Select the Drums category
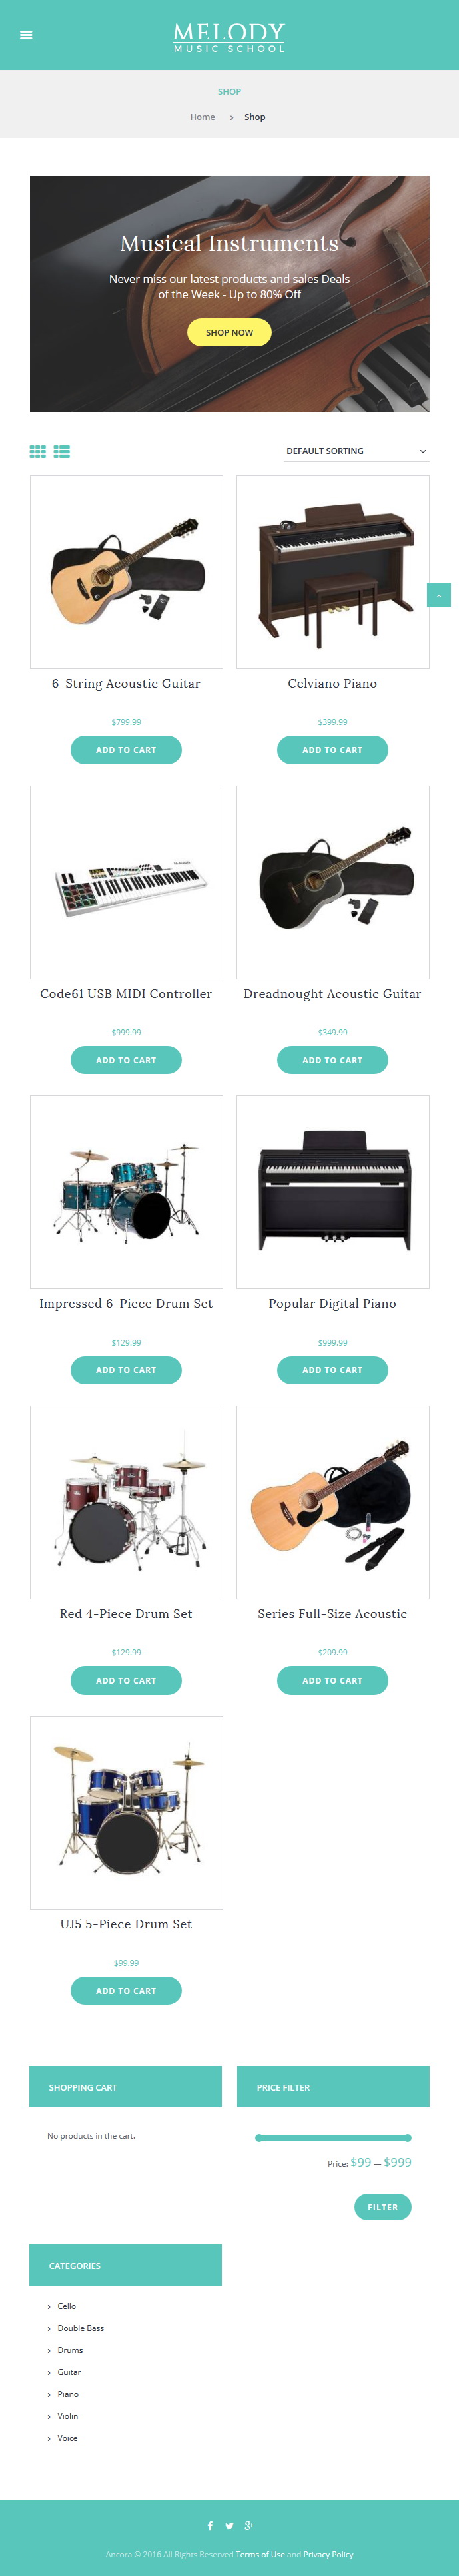The width and height of the screenshot is (459, 2576). pyautogui.click(x=70, y=2349)
